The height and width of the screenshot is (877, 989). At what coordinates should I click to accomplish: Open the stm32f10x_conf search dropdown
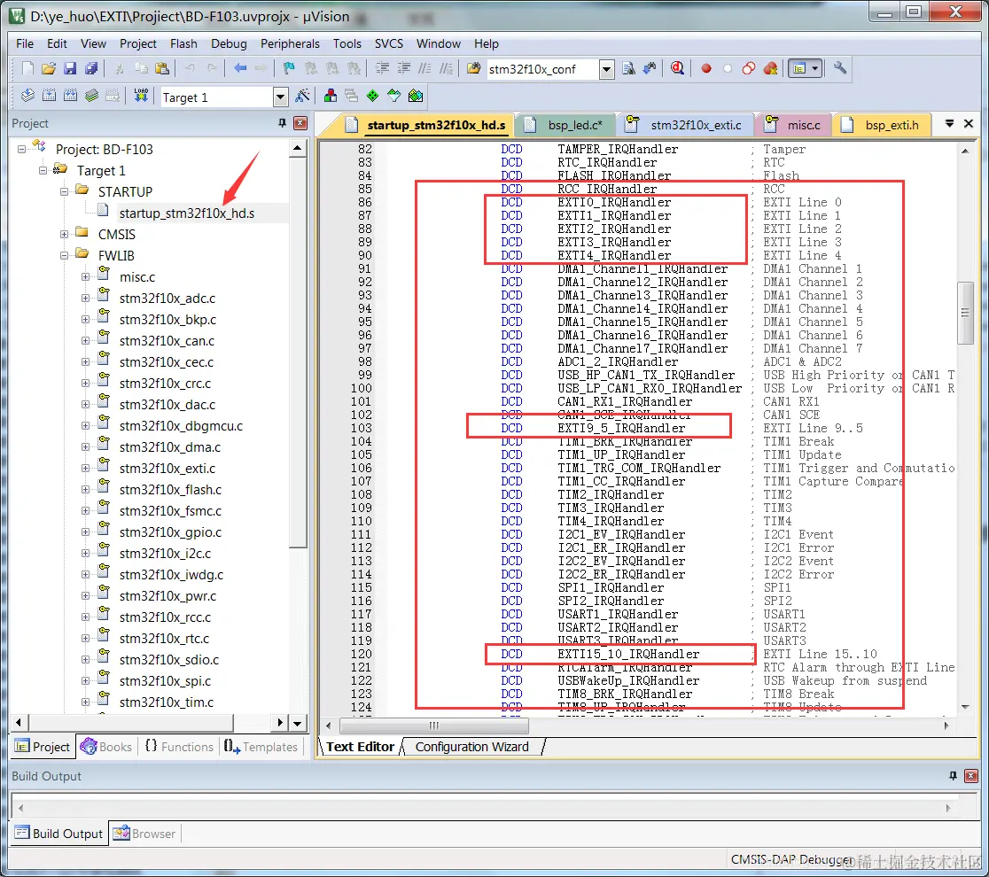tap(607, 69)
